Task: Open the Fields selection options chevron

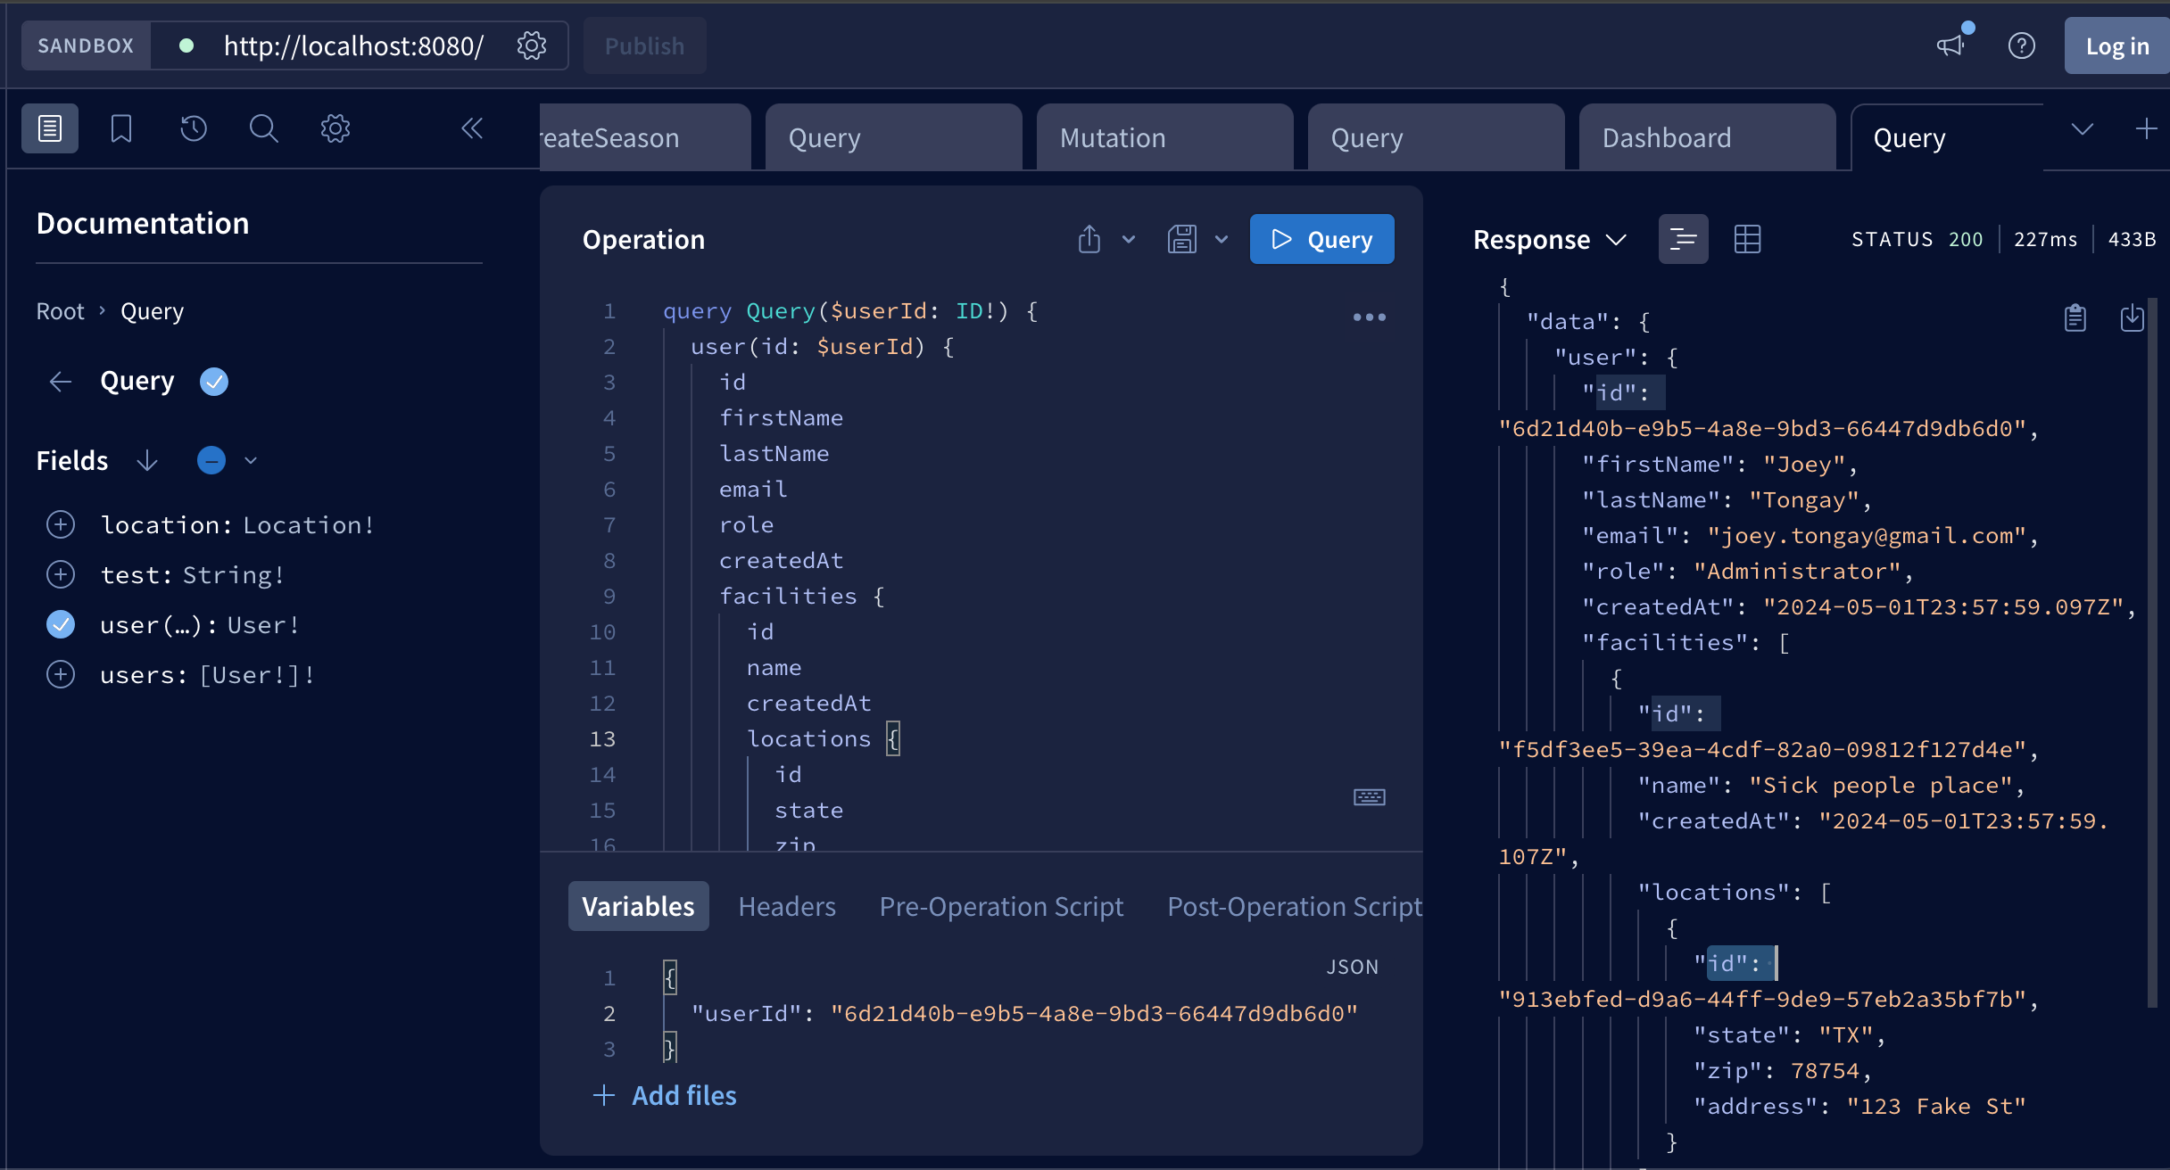Action: click(x=251, y=460)
